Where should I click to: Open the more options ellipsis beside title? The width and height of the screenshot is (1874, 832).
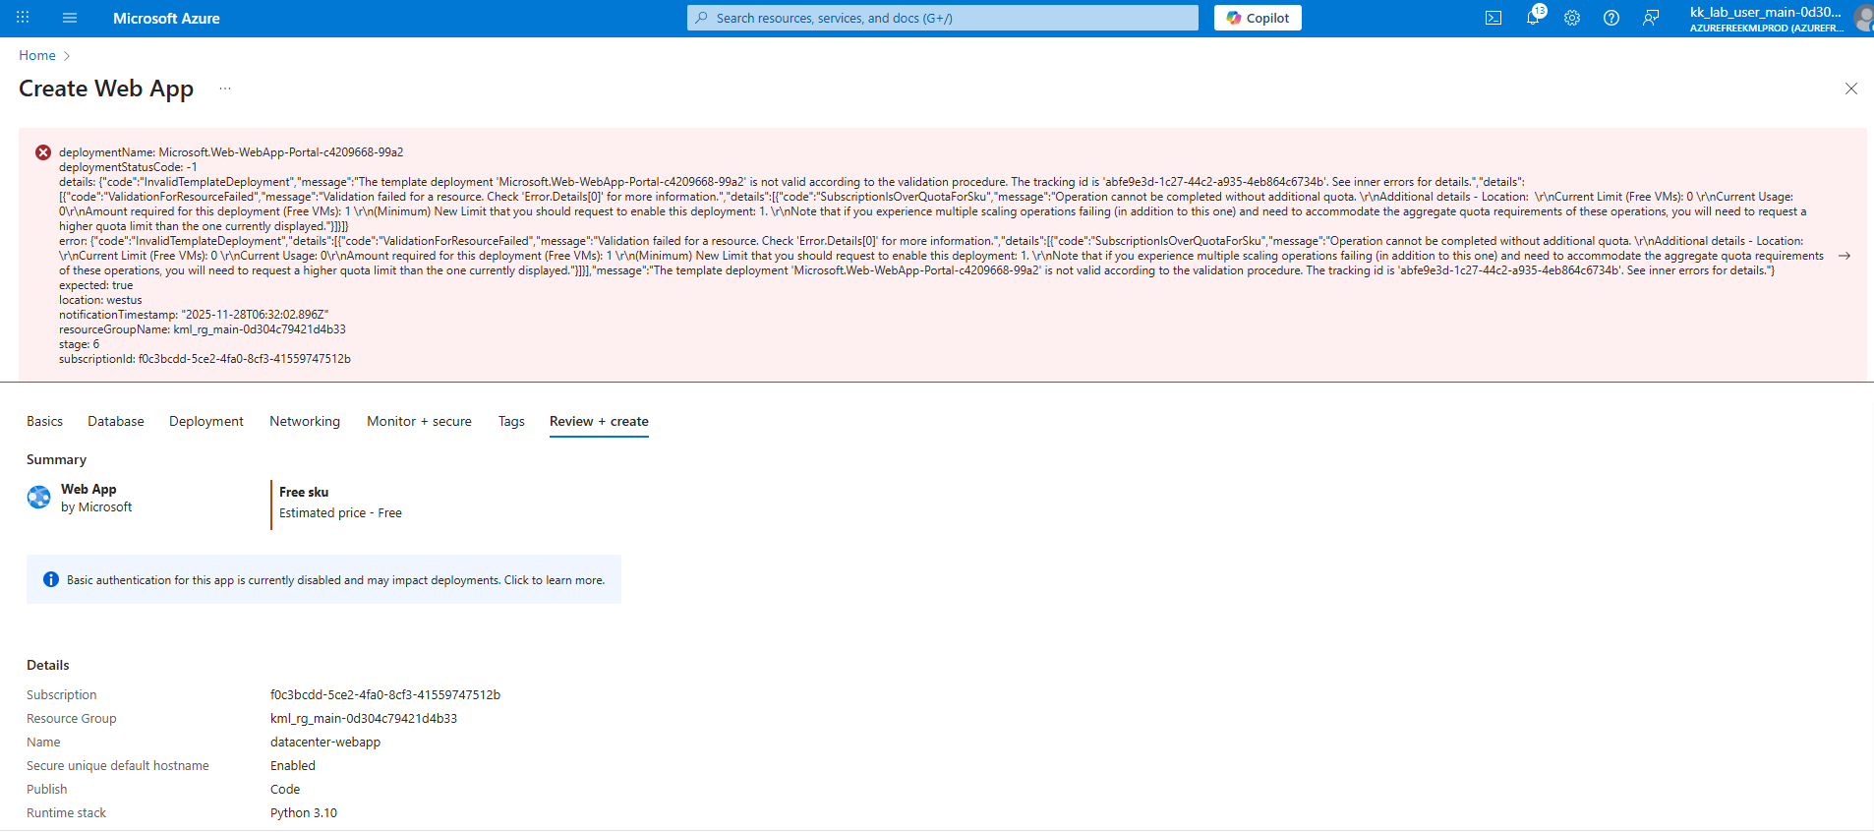point(225,89)
